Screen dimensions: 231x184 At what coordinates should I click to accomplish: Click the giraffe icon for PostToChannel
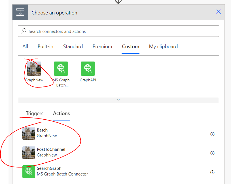29,152
